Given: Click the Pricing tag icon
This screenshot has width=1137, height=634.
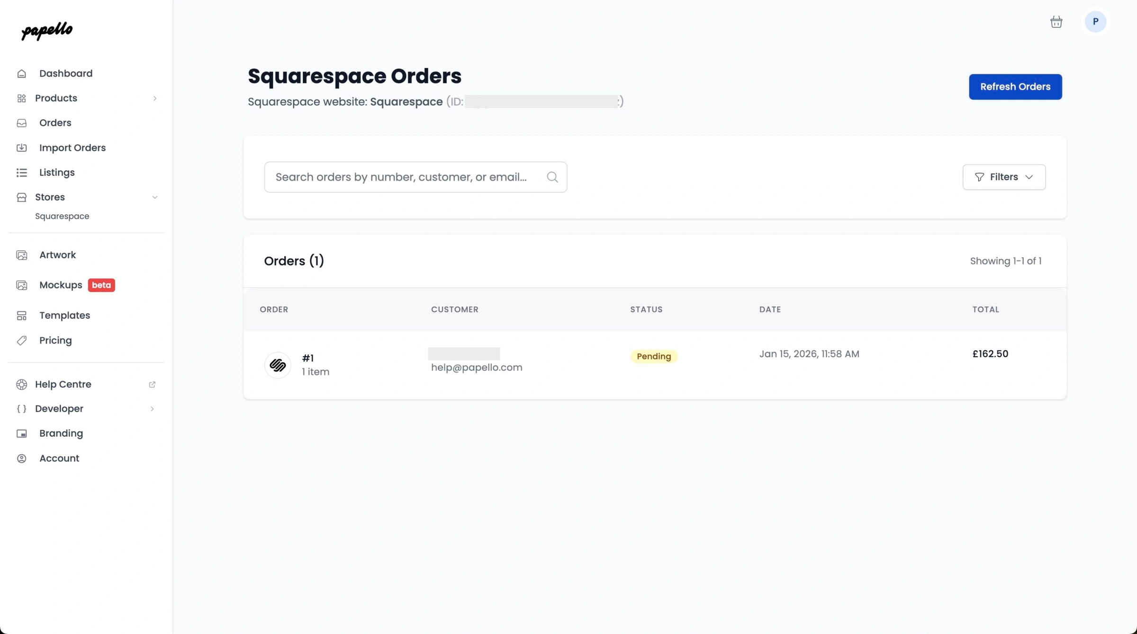Looking at the screenshot, I should (x=22, y=340).
